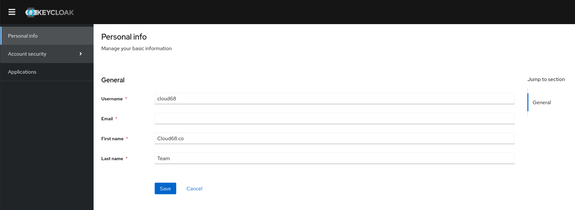Select the Username input field
Image resolution: width=575 pixels, height=210 pixels.
[334, 98]
